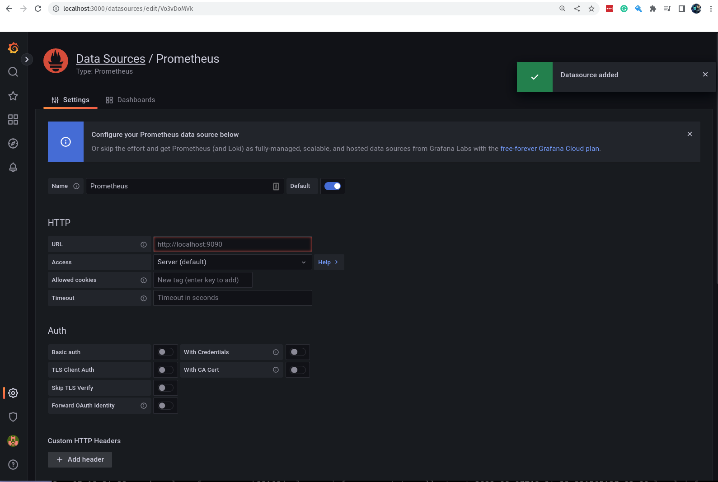Click the zoom magnifier icon in the address bar
Viewport: 718px width, 482px height.
click(x=563, y=9)
